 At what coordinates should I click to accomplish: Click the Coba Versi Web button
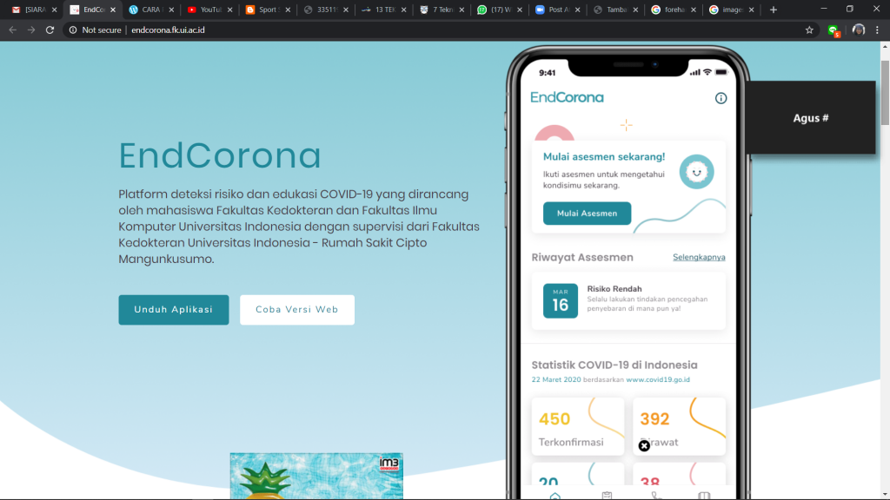[x=297, y=310]
